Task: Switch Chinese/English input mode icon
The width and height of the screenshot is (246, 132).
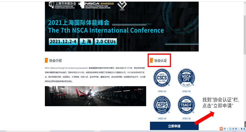Action: click(x=225, y=129)
